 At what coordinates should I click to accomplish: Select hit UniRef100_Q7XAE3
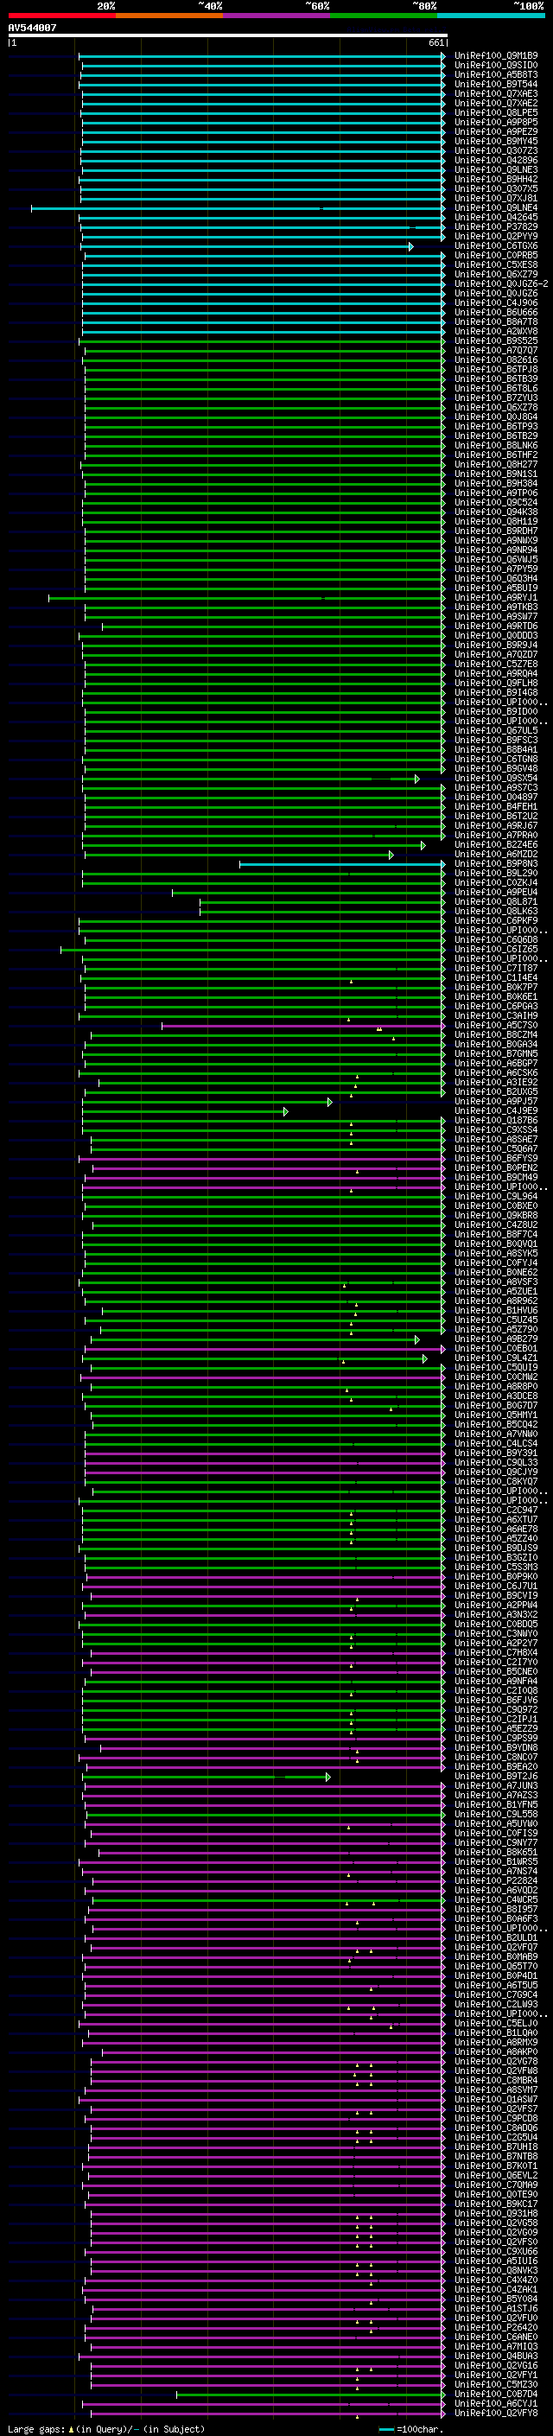(496, 93)
